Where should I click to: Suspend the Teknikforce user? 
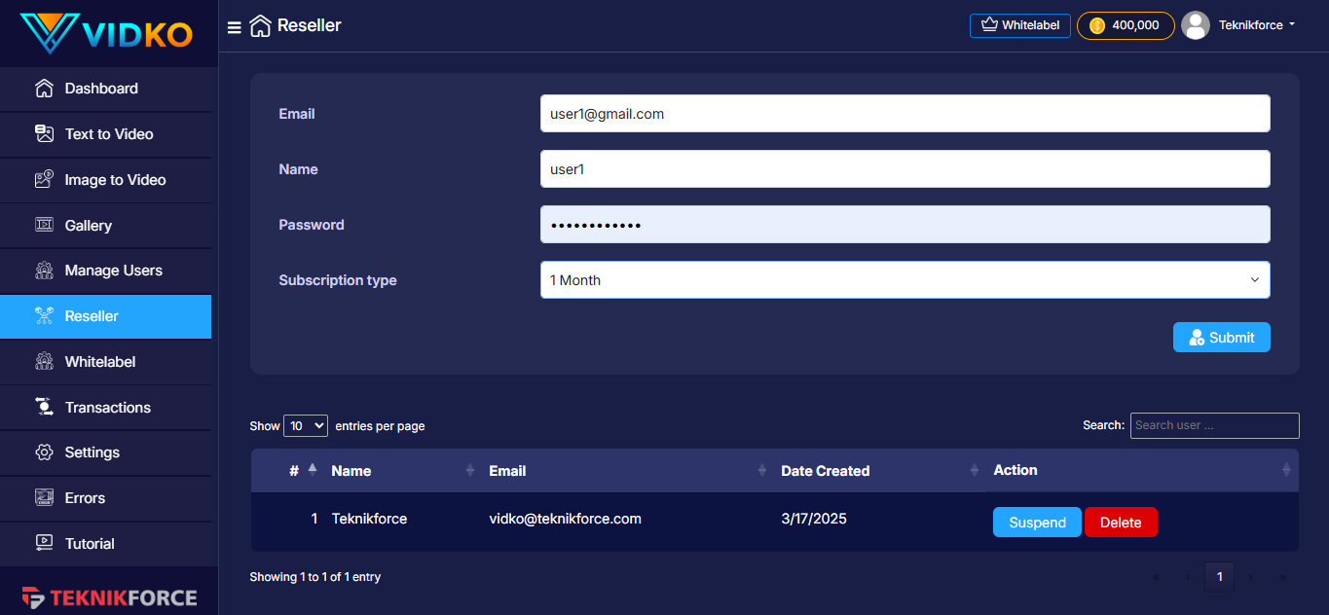(x=1036, y=523)
